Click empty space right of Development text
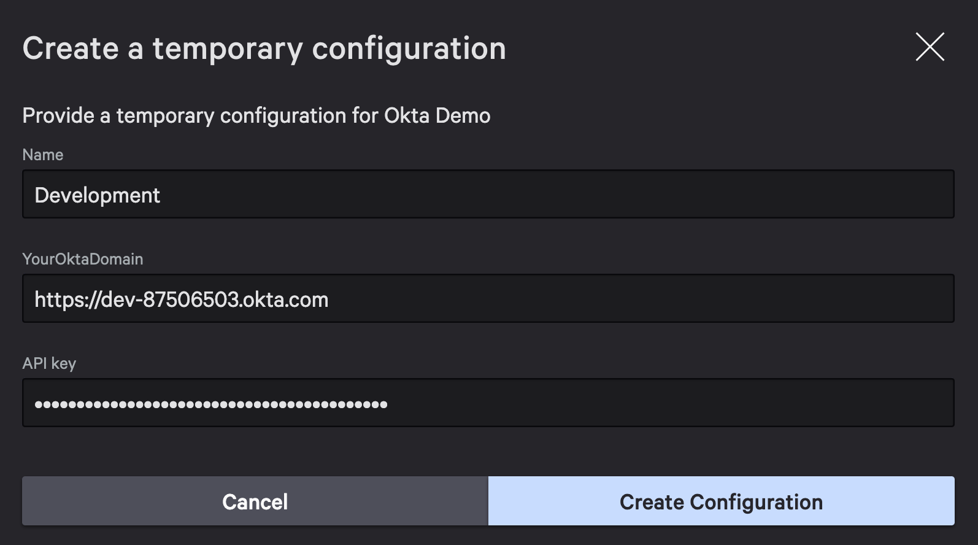978x545 pixels. 552,195
